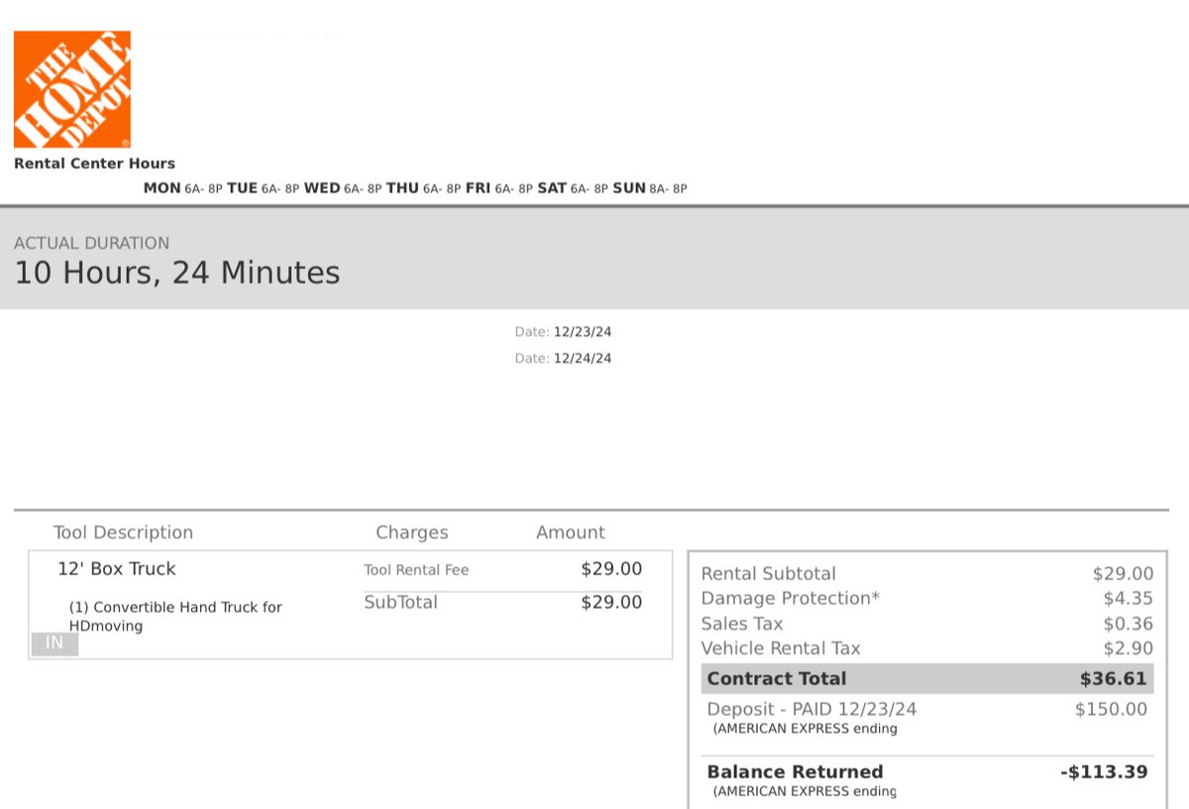
Task: Click the $4.35 damage protection amount
Action: 1129,599
